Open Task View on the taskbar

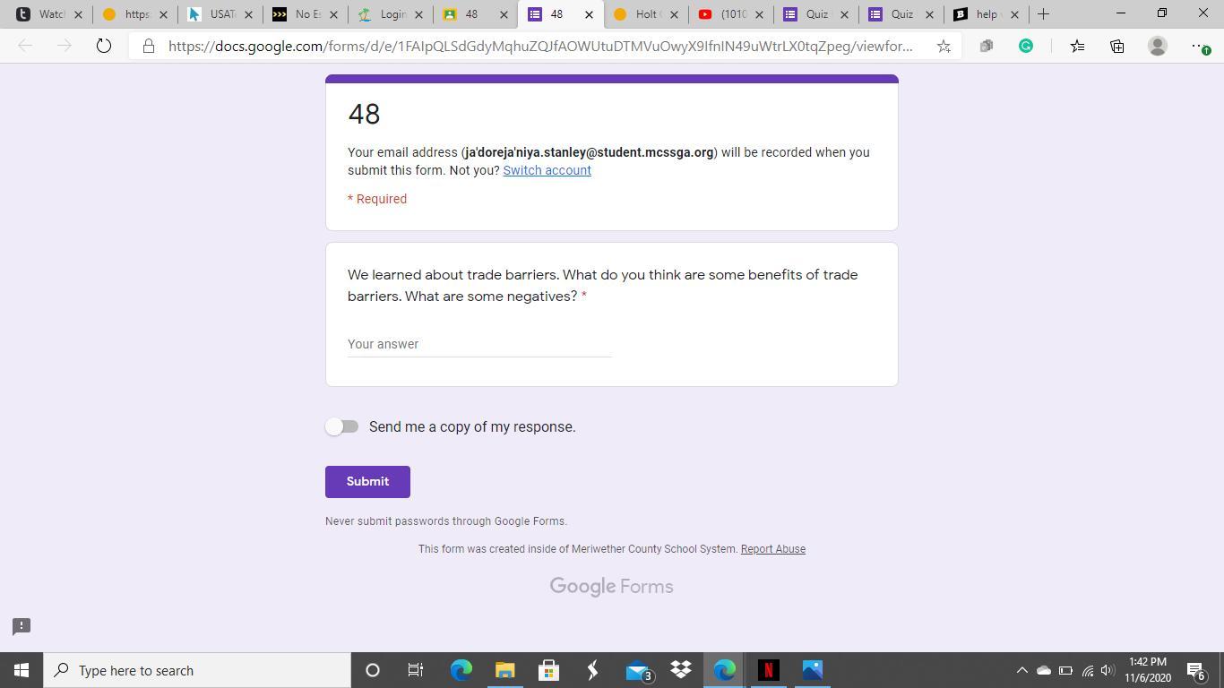416,670
